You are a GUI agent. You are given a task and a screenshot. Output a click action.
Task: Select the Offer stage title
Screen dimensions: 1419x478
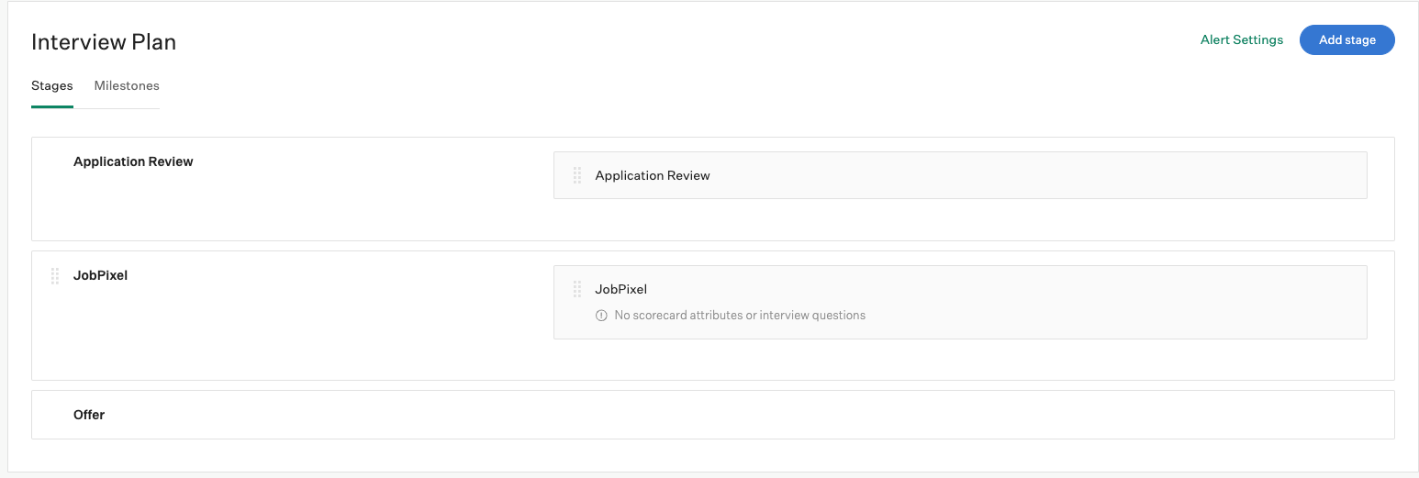pos(89,415)
